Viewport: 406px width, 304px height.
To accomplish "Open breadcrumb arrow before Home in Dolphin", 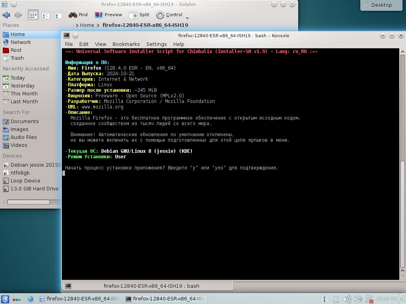I will pos(77,25).
